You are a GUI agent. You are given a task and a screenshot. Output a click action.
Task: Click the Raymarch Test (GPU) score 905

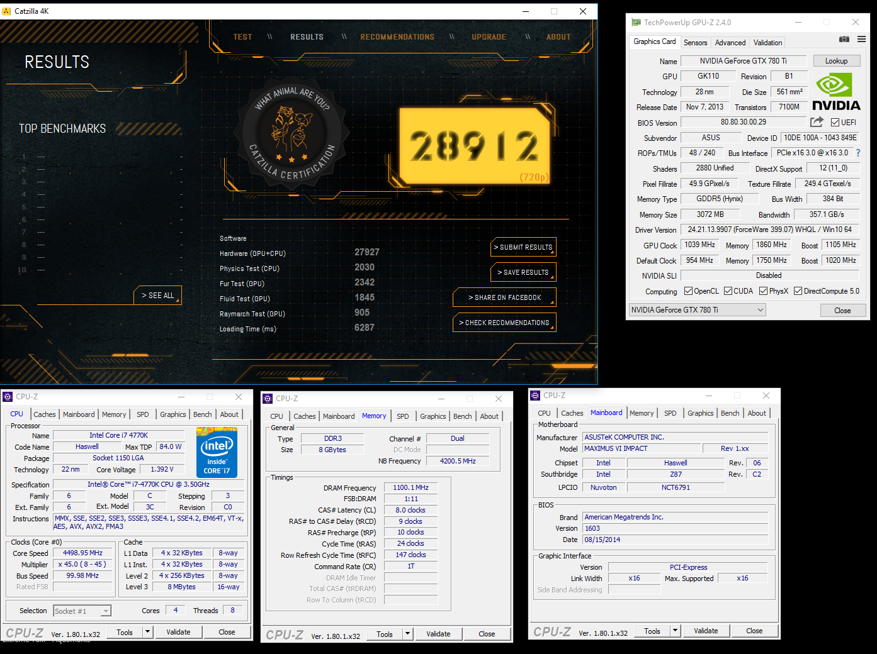(362, 313)
